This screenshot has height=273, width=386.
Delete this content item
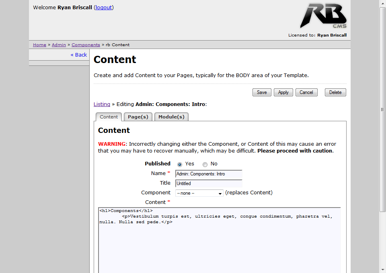pos(335,92)
